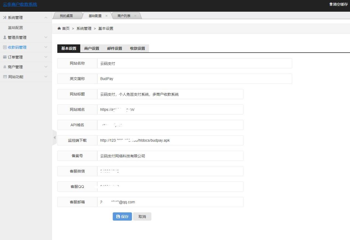
Task: Click the 网站名称 input field
Action: (194, 63)
